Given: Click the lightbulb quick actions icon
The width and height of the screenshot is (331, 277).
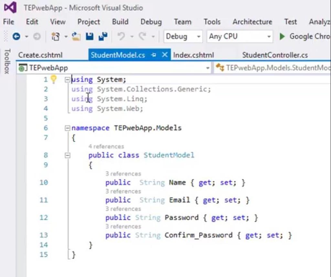Looking at the screenshot, I should coord(54,79).
